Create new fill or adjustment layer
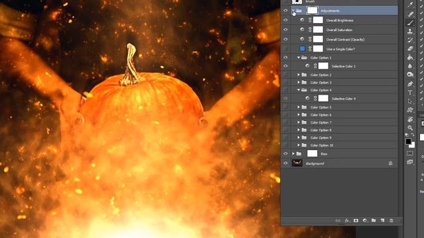424x238 pixels. [x=365, y=220]
